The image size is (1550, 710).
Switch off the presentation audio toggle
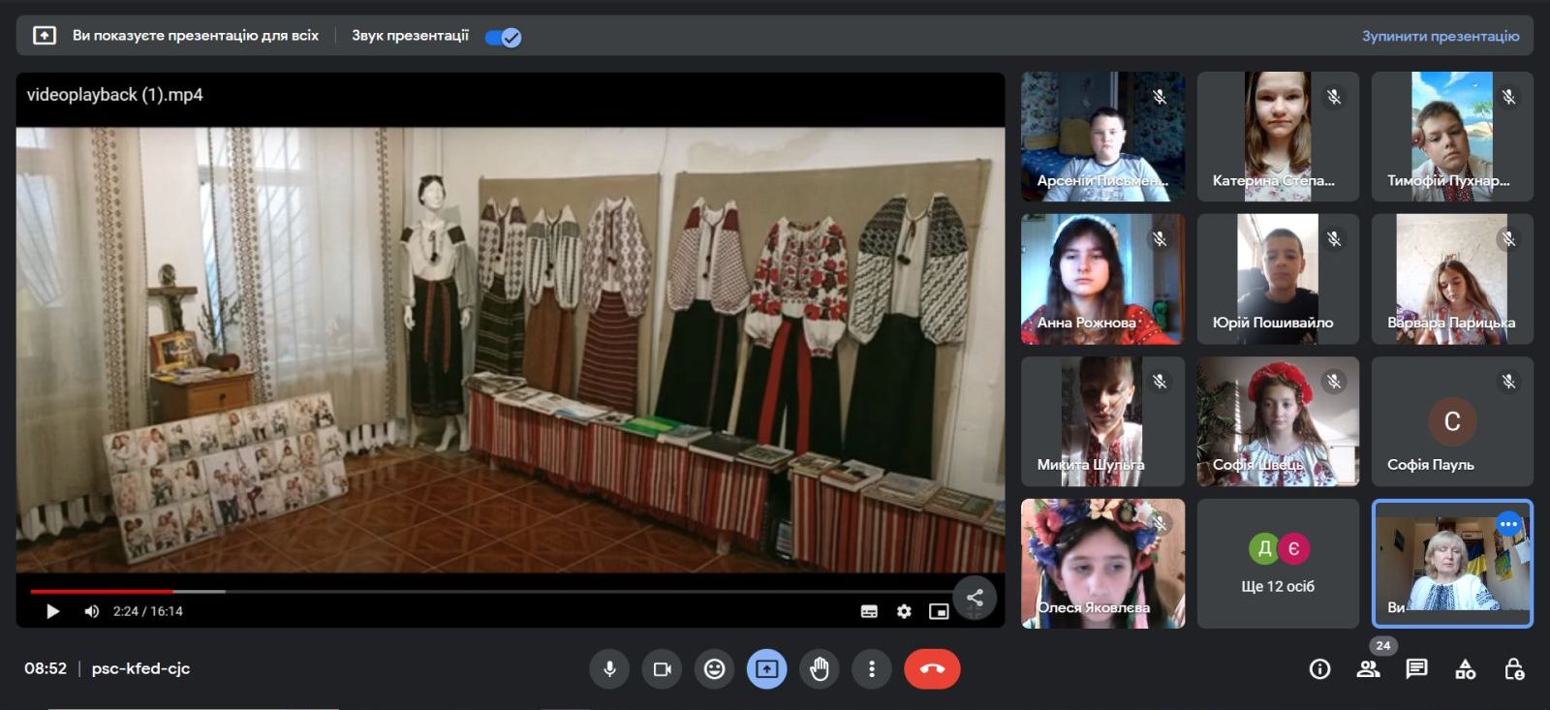[x=503, y=37]
